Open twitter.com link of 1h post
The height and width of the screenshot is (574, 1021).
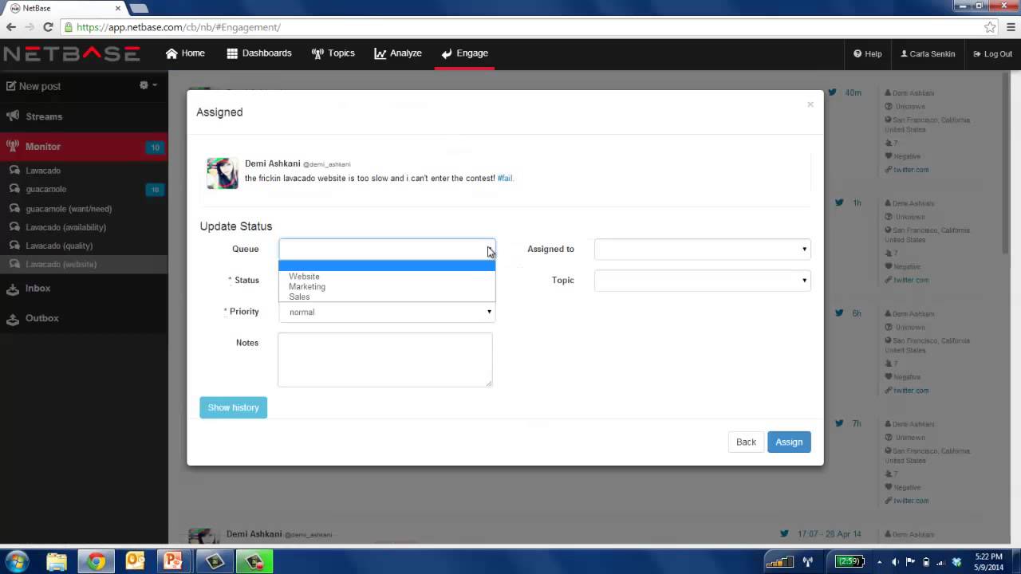click(x=911, y=280)
